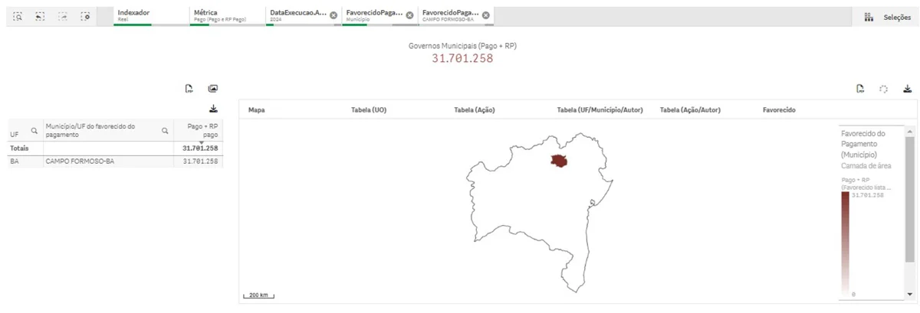
Task: Search in the UF column
Action: tap(34, 131)
